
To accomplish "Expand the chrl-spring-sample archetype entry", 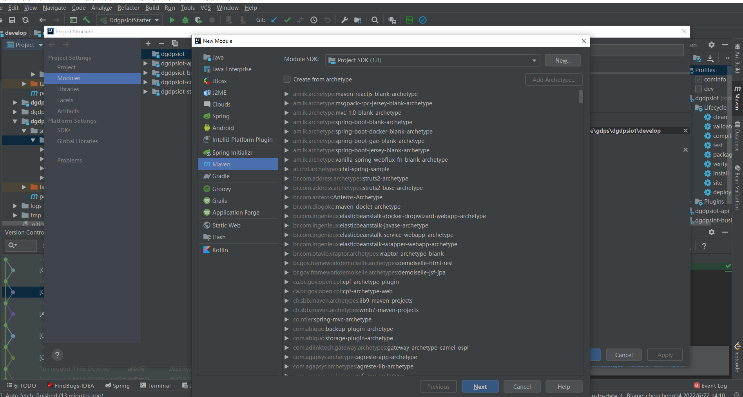I will [287, 169].
